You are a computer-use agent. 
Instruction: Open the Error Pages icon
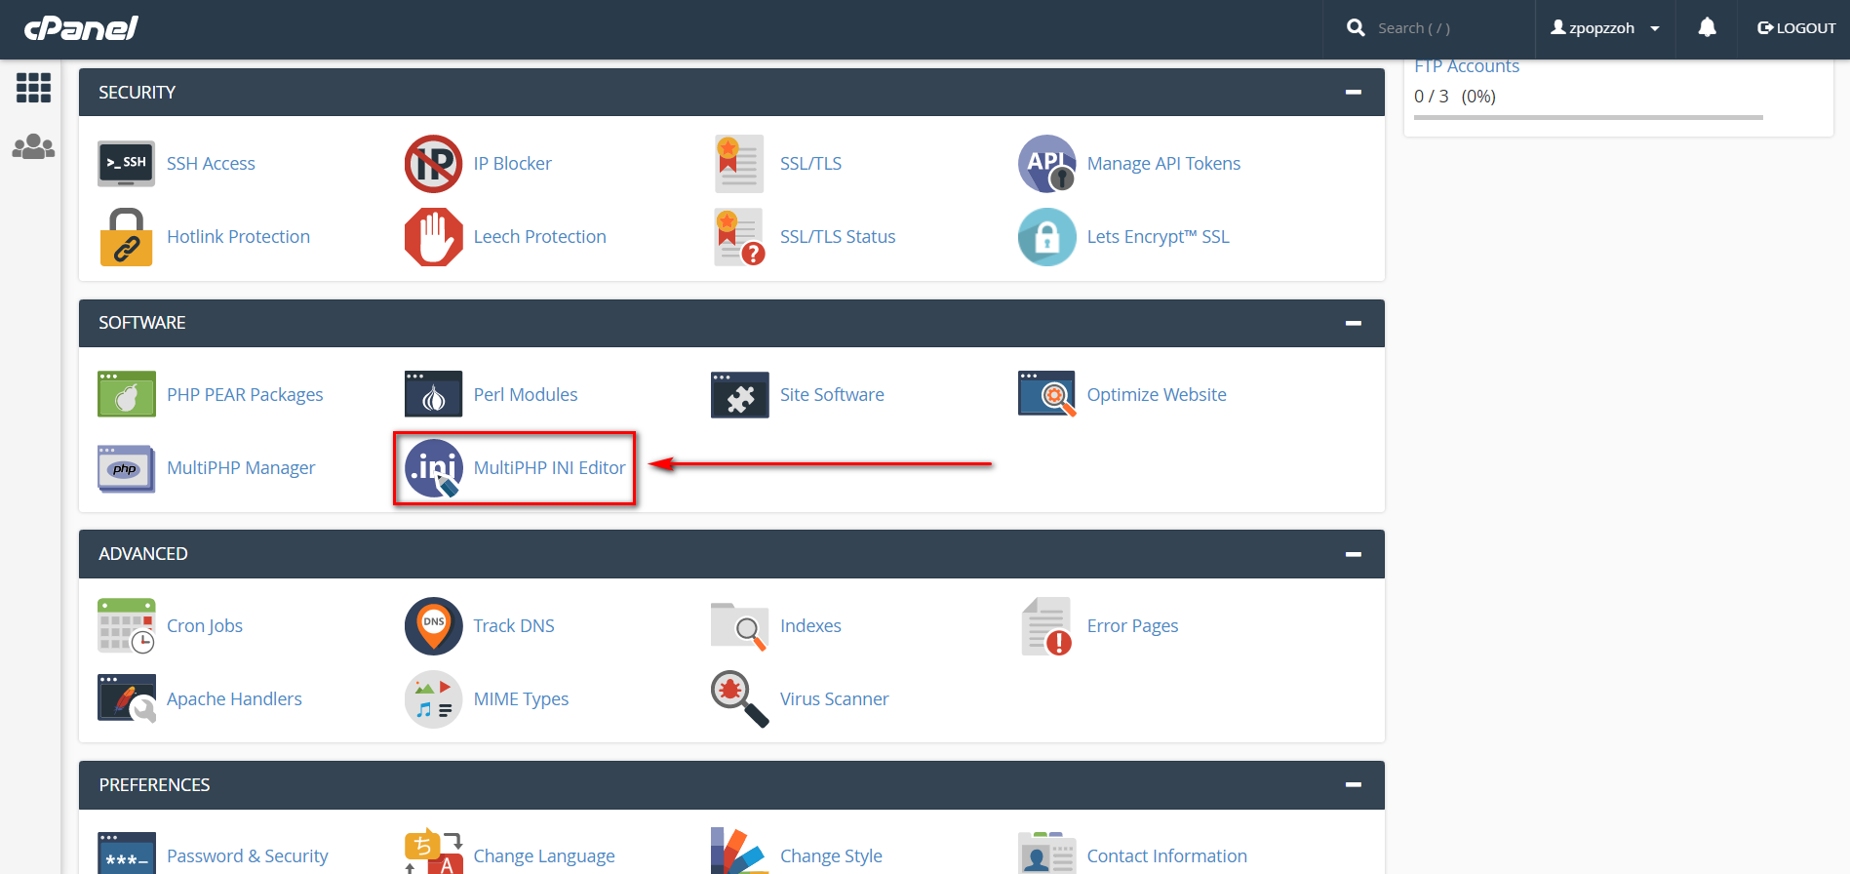point(1047,625)
